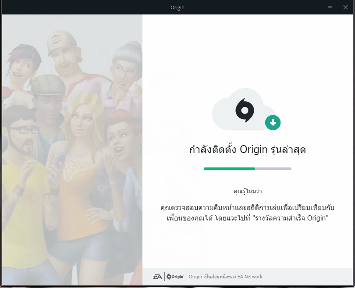
Task: Click the 'Origin เป็นส่วนหนึ่งของ EA Network' footer text
Action: 226,277
